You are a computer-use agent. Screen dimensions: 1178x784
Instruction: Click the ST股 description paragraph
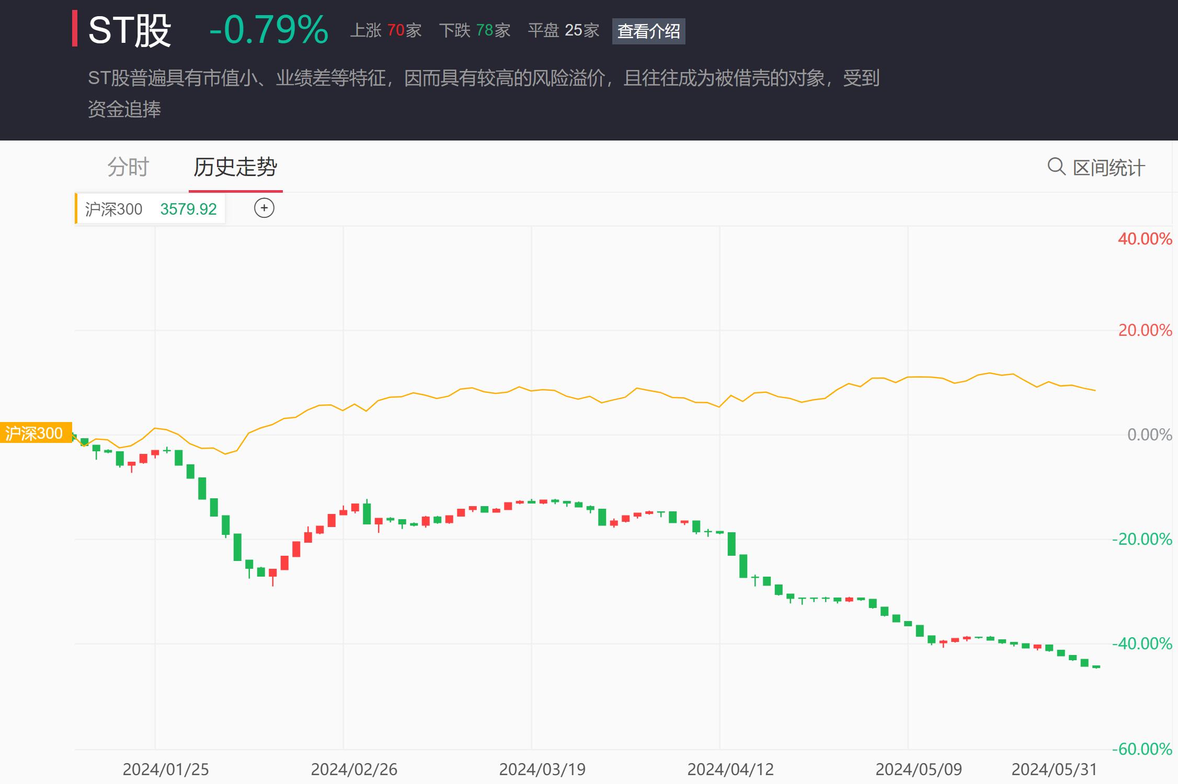coord(484,93)
